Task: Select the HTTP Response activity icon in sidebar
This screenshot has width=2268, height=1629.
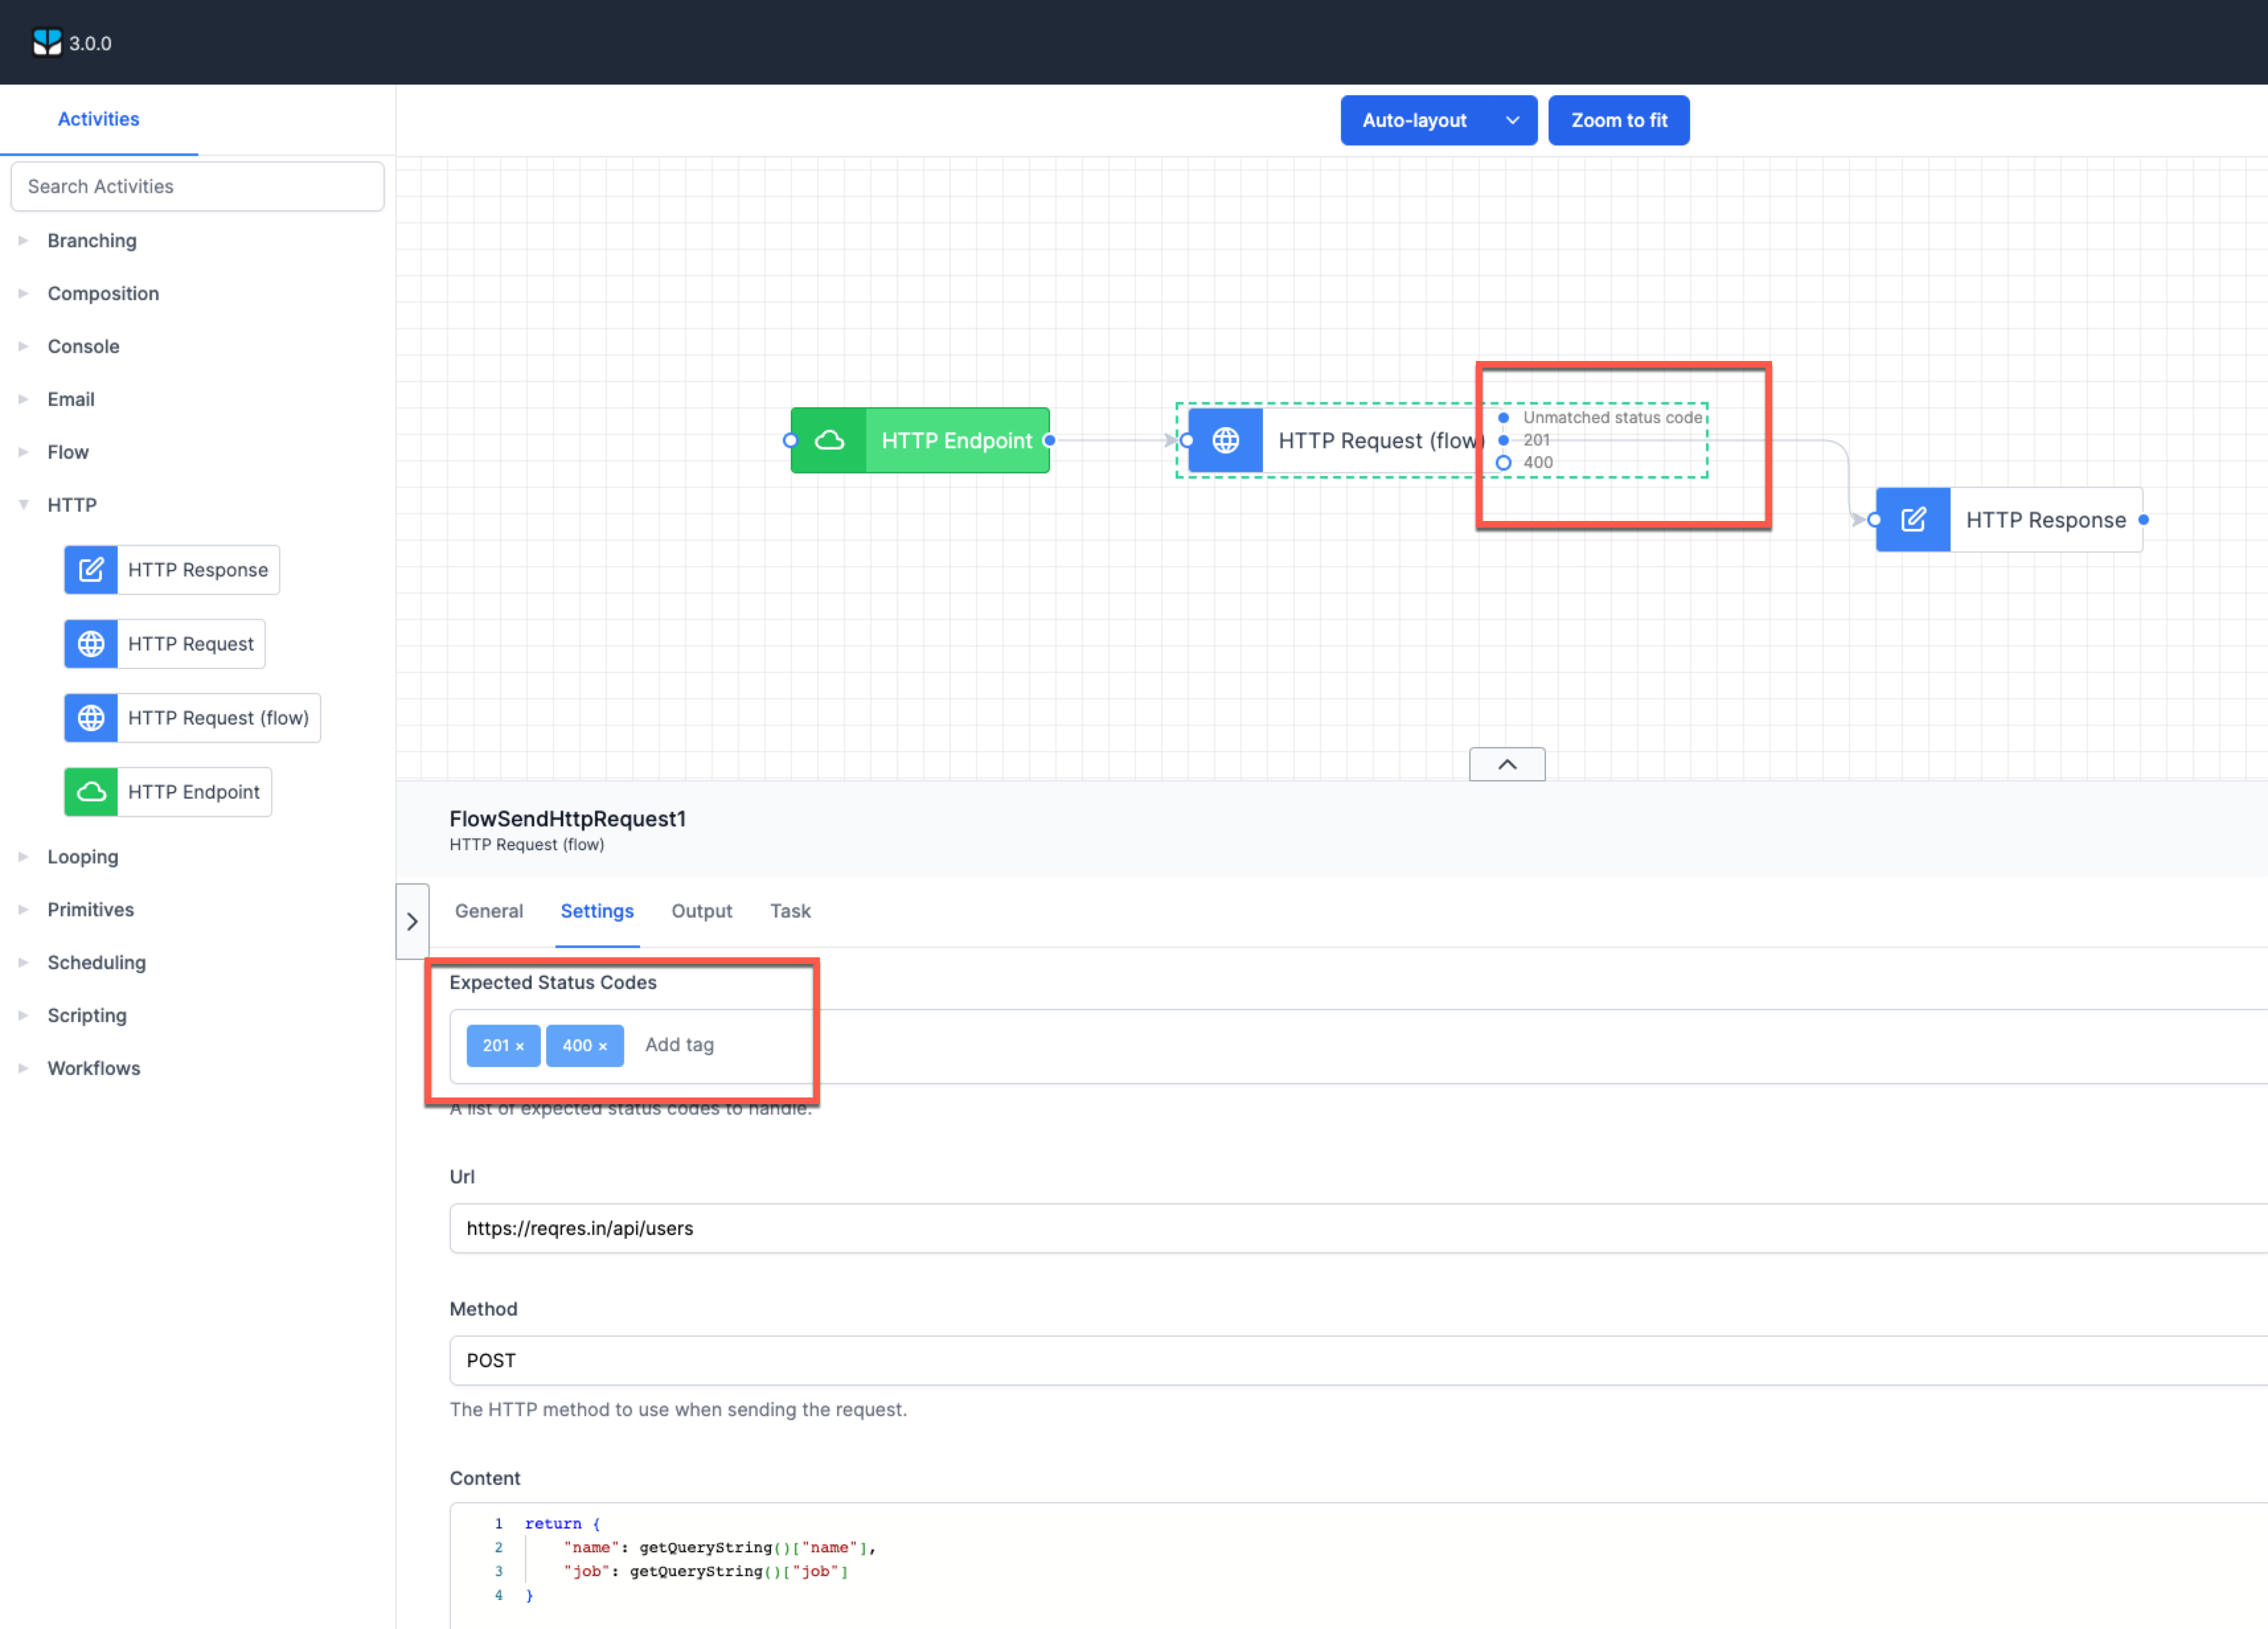Action: [x=90, y=569]
